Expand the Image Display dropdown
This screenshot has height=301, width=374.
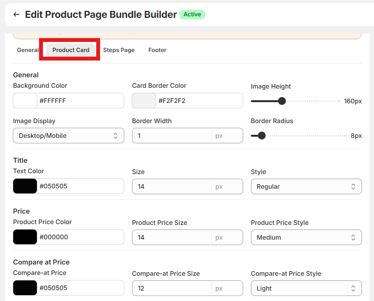click(x=68, y=136)
